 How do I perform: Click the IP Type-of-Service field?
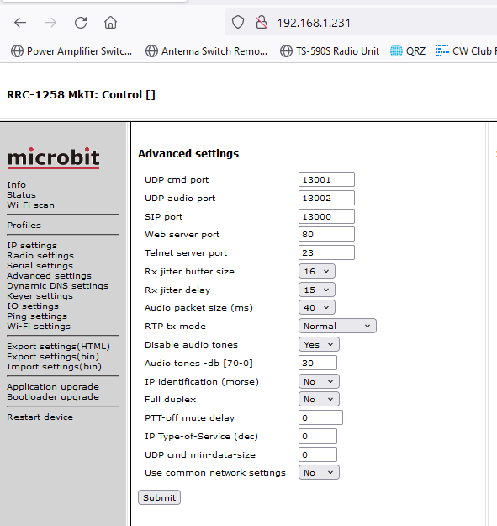(x=318, y=436)
